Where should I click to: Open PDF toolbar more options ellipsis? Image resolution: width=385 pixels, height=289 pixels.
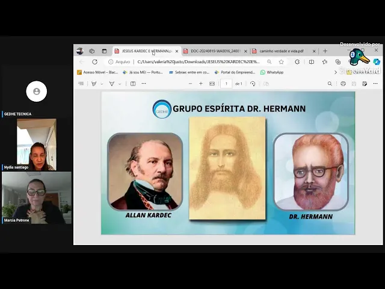pyautogui.click(x=375, y=84)
